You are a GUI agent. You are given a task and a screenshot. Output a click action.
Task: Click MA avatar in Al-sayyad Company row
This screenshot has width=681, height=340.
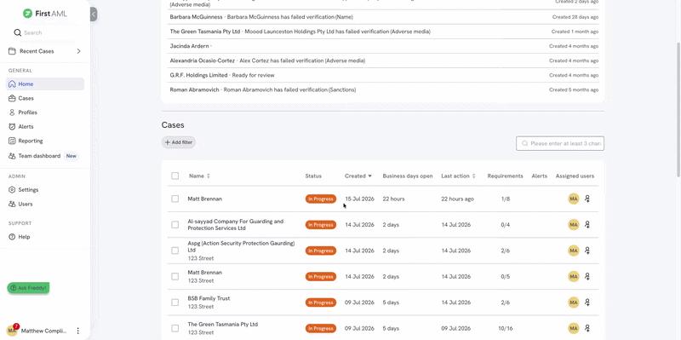point(574,225)
